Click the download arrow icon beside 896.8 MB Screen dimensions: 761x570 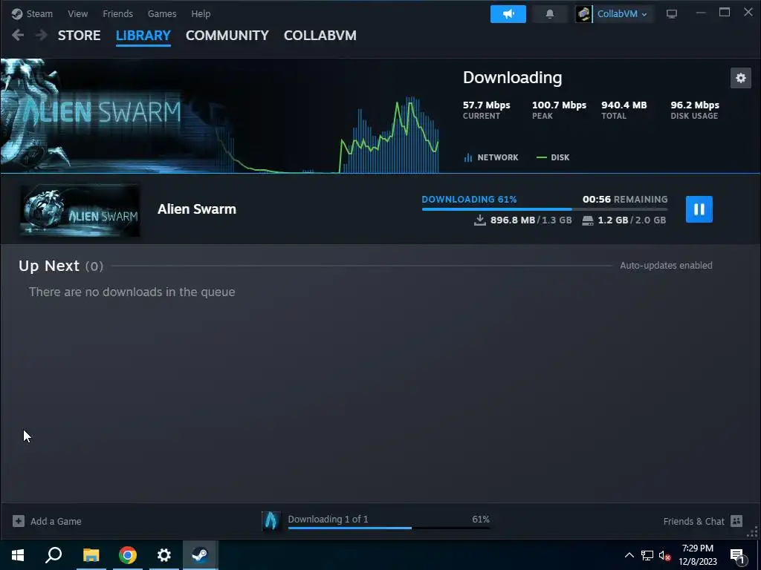pyautogui.click(x=479, y=220)
